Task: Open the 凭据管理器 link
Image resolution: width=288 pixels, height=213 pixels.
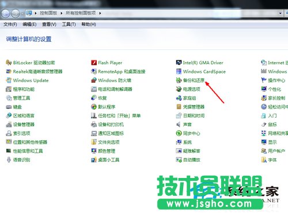Action: click(x=194, y=107)
